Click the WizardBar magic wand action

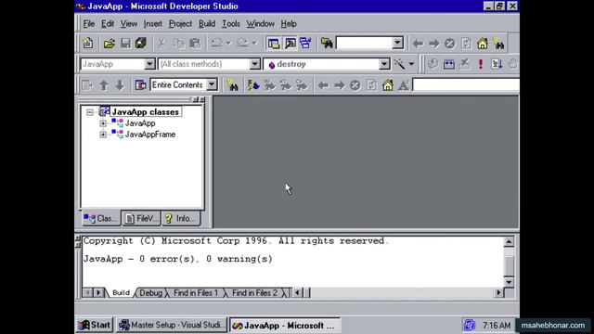(x=399, y=64)
